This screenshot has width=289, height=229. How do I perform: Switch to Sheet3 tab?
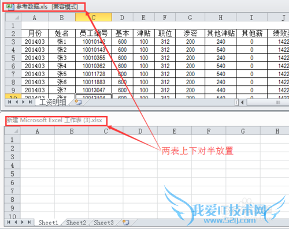point(103,223)
